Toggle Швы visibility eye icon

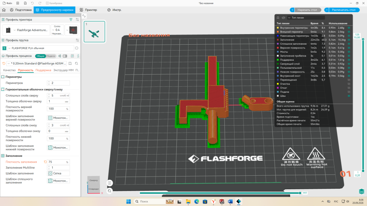point(349,96)
